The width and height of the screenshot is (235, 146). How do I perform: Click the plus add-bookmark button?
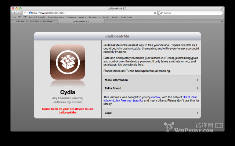[x=25, y=13]
